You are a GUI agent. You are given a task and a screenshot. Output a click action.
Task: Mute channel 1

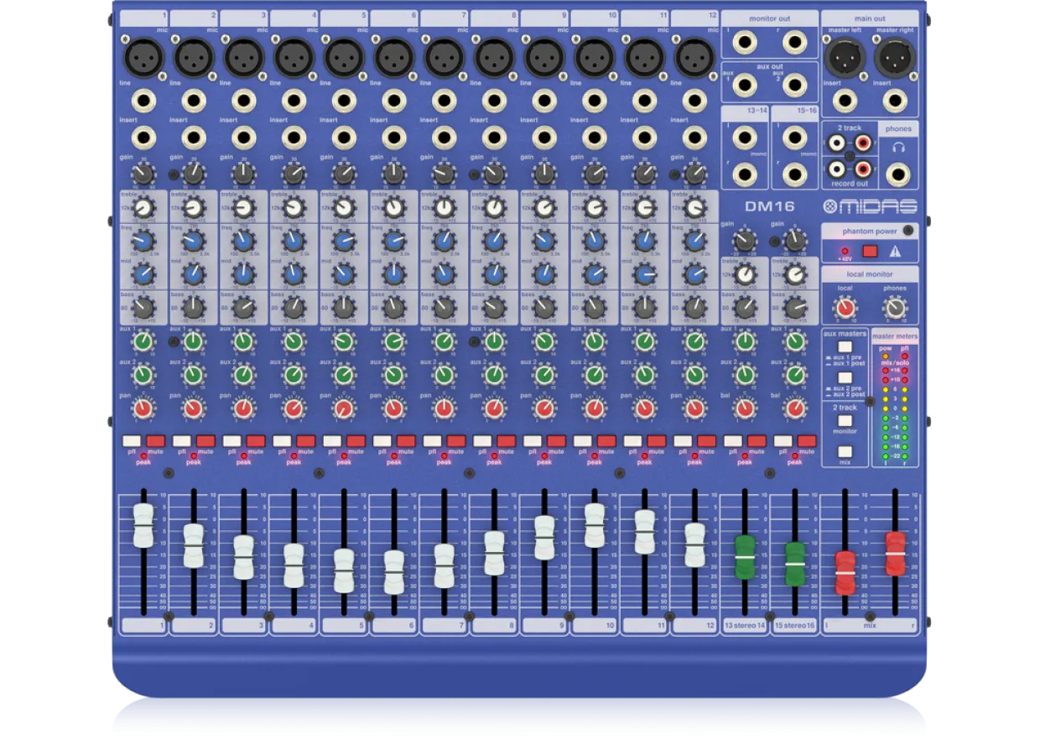click(156, 440)
